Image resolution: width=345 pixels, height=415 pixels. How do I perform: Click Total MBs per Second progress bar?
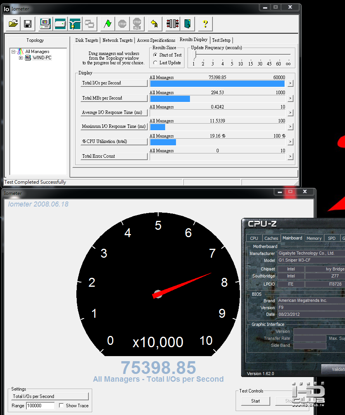pos(217,99)
